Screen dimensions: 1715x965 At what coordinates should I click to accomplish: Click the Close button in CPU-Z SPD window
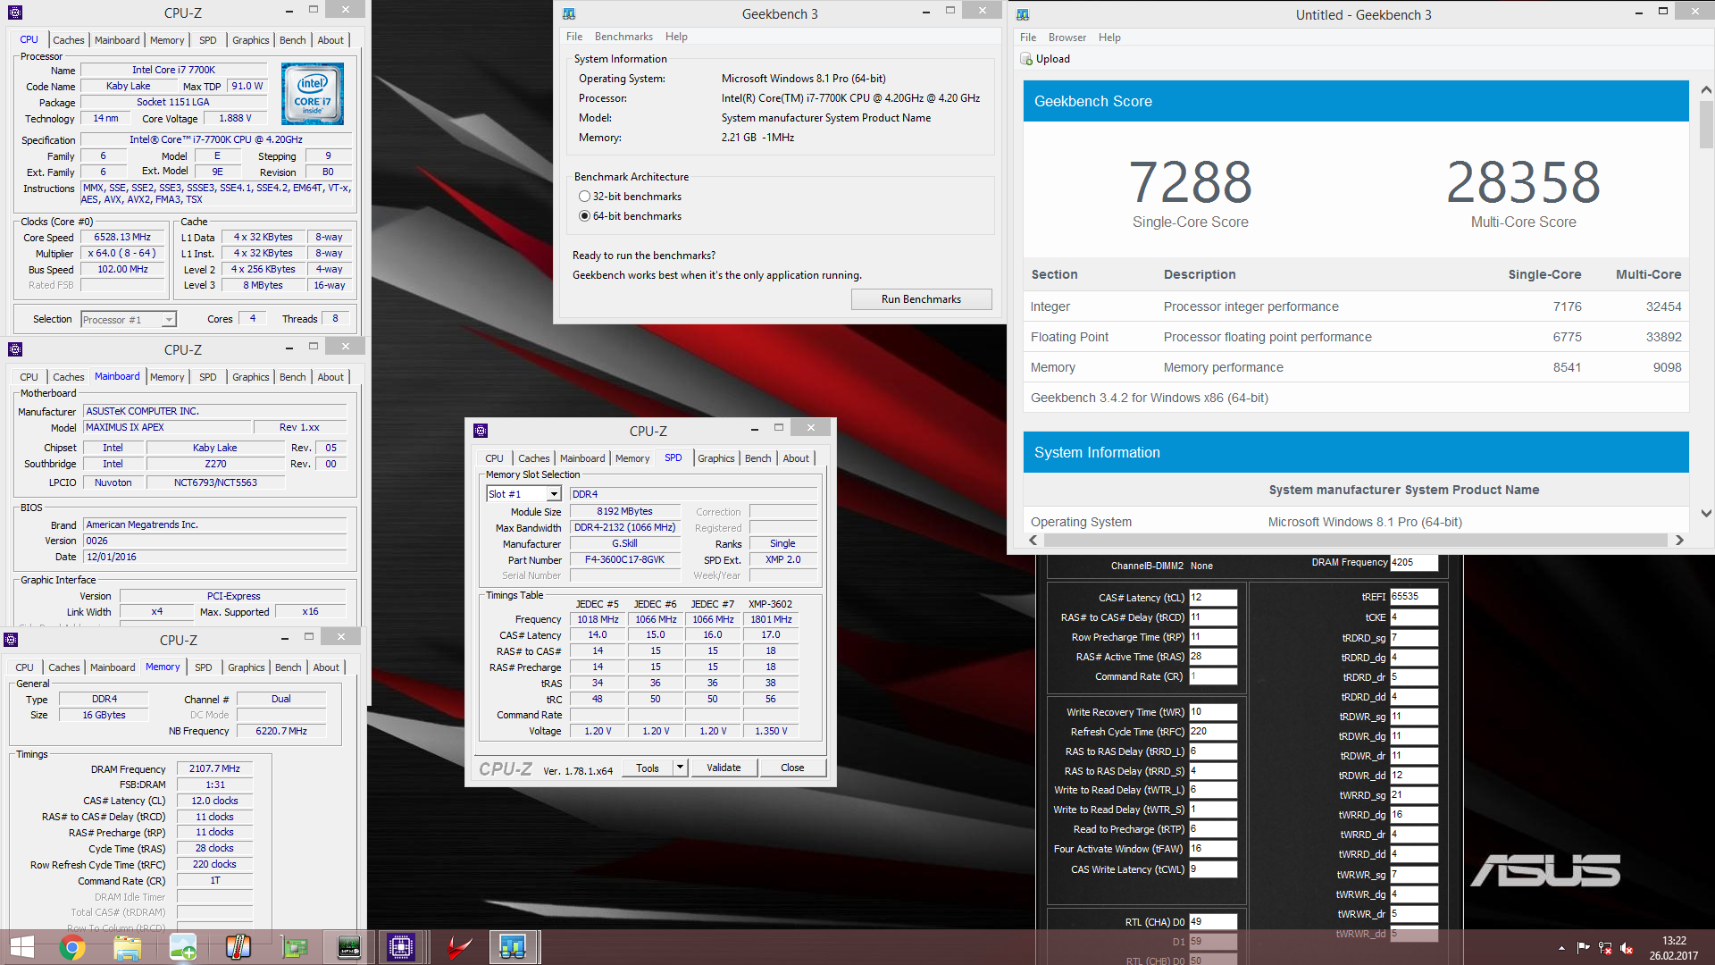792,768
